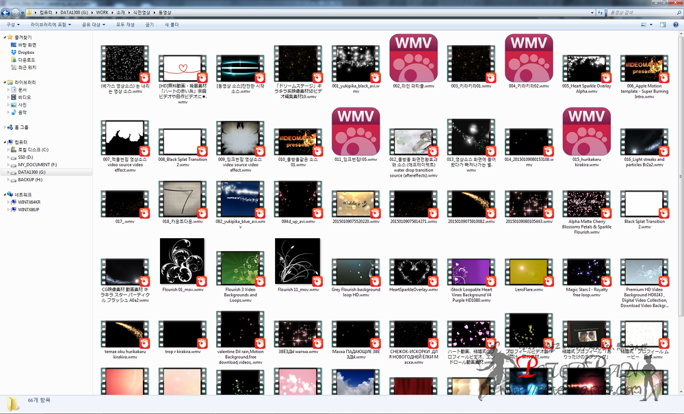Open the Help question mark icon
This screenshot has width=684, height=414.
(675, 24)
